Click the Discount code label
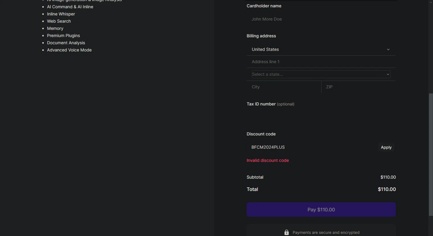Viewport: 433px width, 236px height. click(x=261, y=134)
